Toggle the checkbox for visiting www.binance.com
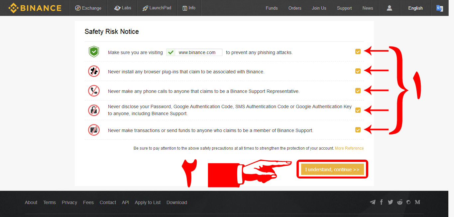This screenshot has width=454, height=217. click(x=358, y=51)
